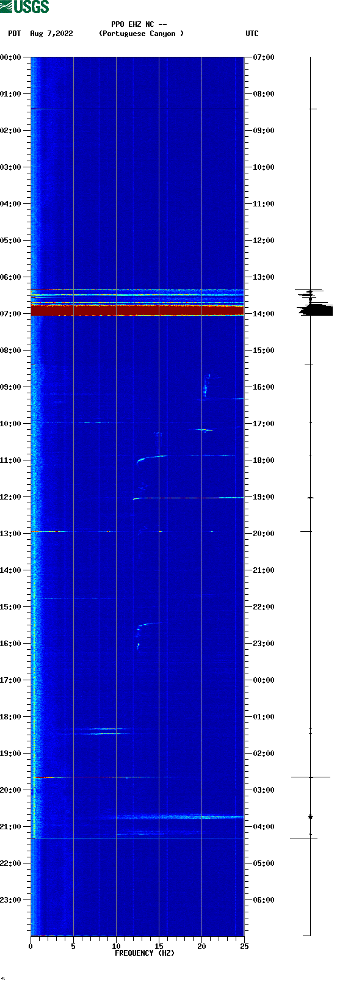Click the 20 Hz frequency tick label
The width and height of the screenshot is (337, 985).
click(x=201, y=947)
